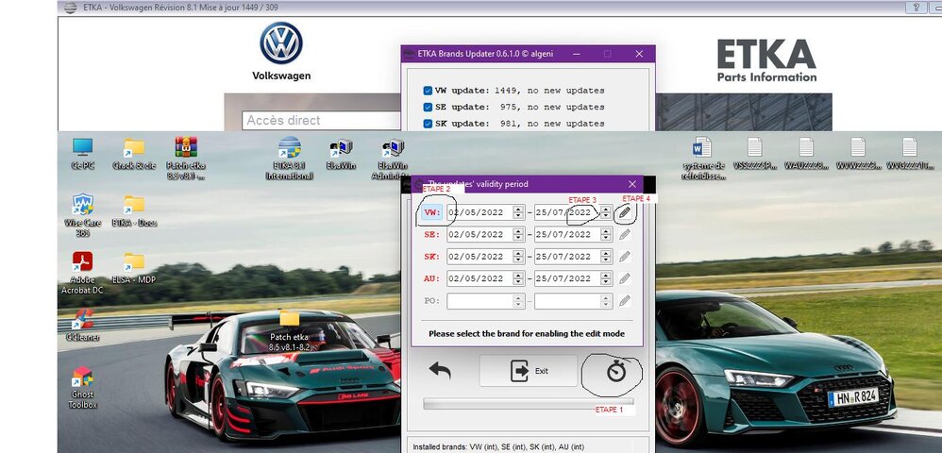
Task: Click the Volkswagen logo in ETKA window
Action: pyautogui.click(x=281, y=43)
